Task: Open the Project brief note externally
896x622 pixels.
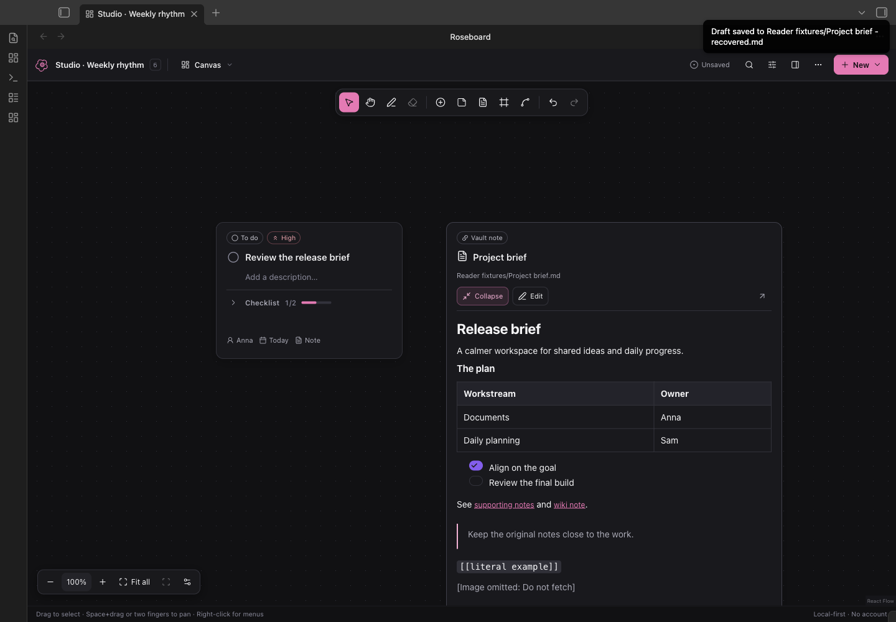Action: tap(762, 296)
